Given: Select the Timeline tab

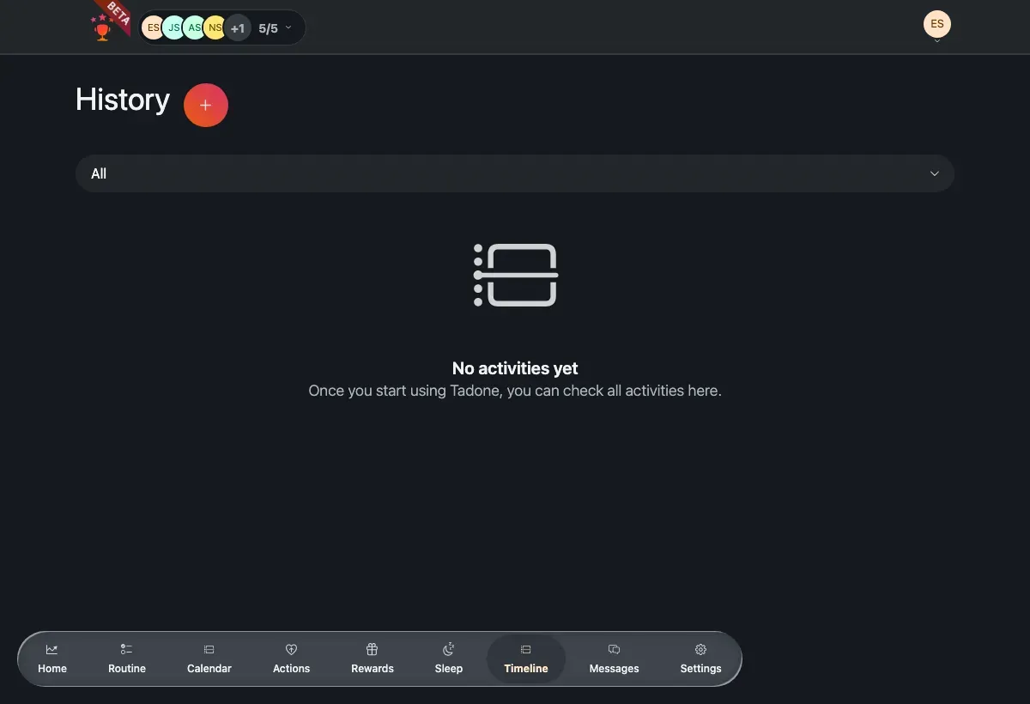Looking at the screenshot, I should point(526,659).
